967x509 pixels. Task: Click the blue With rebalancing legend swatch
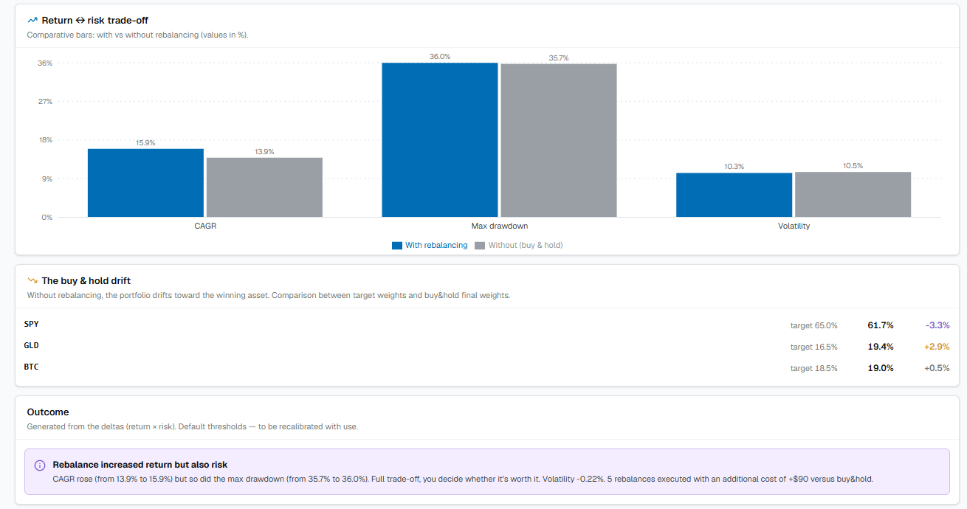397,246
